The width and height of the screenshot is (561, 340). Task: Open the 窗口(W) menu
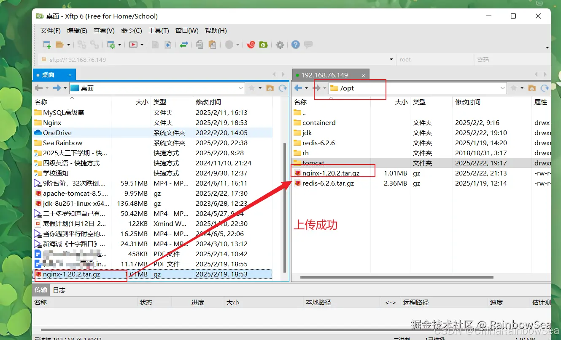[187, 31]
